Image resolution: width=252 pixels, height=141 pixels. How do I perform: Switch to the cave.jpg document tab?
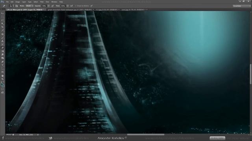[x=133, y=9]
